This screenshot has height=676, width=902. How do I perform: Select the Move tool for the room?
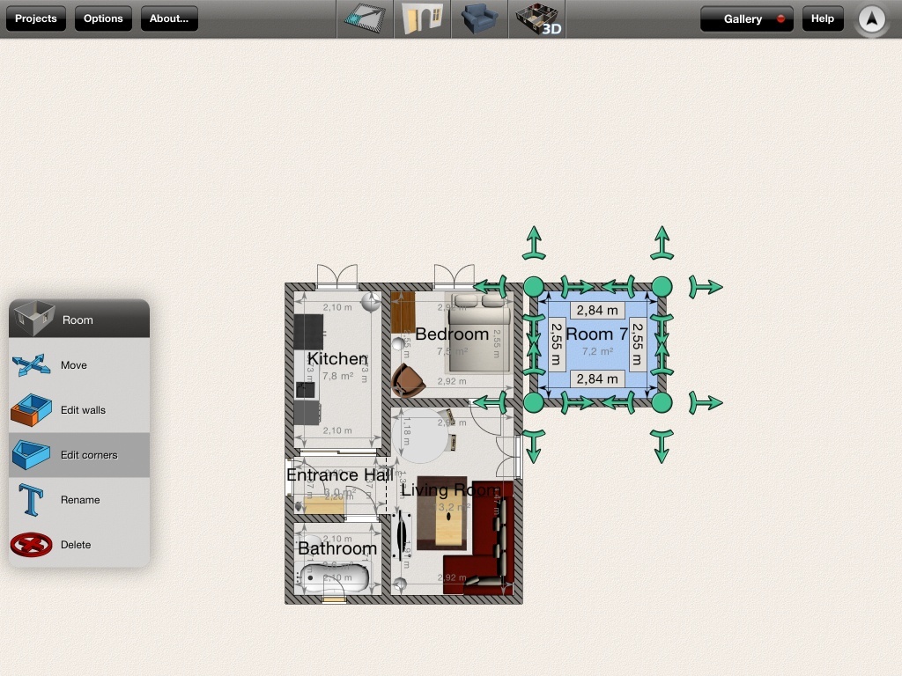point(74,365)
